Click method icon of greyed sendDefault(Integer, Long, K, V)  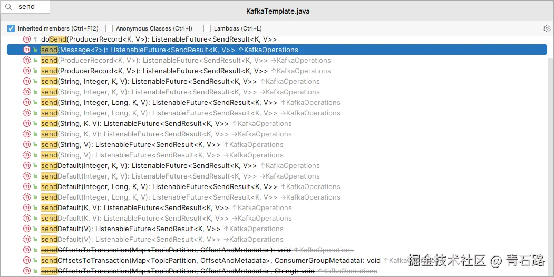click(27, 197)
